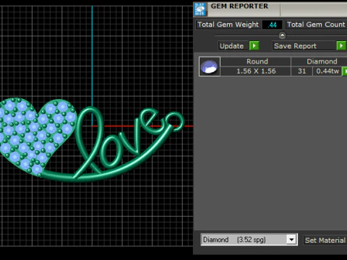The image size is (347, 260).
Task: Click the 0.44tw weight cell
Action: tap(327, 71)
